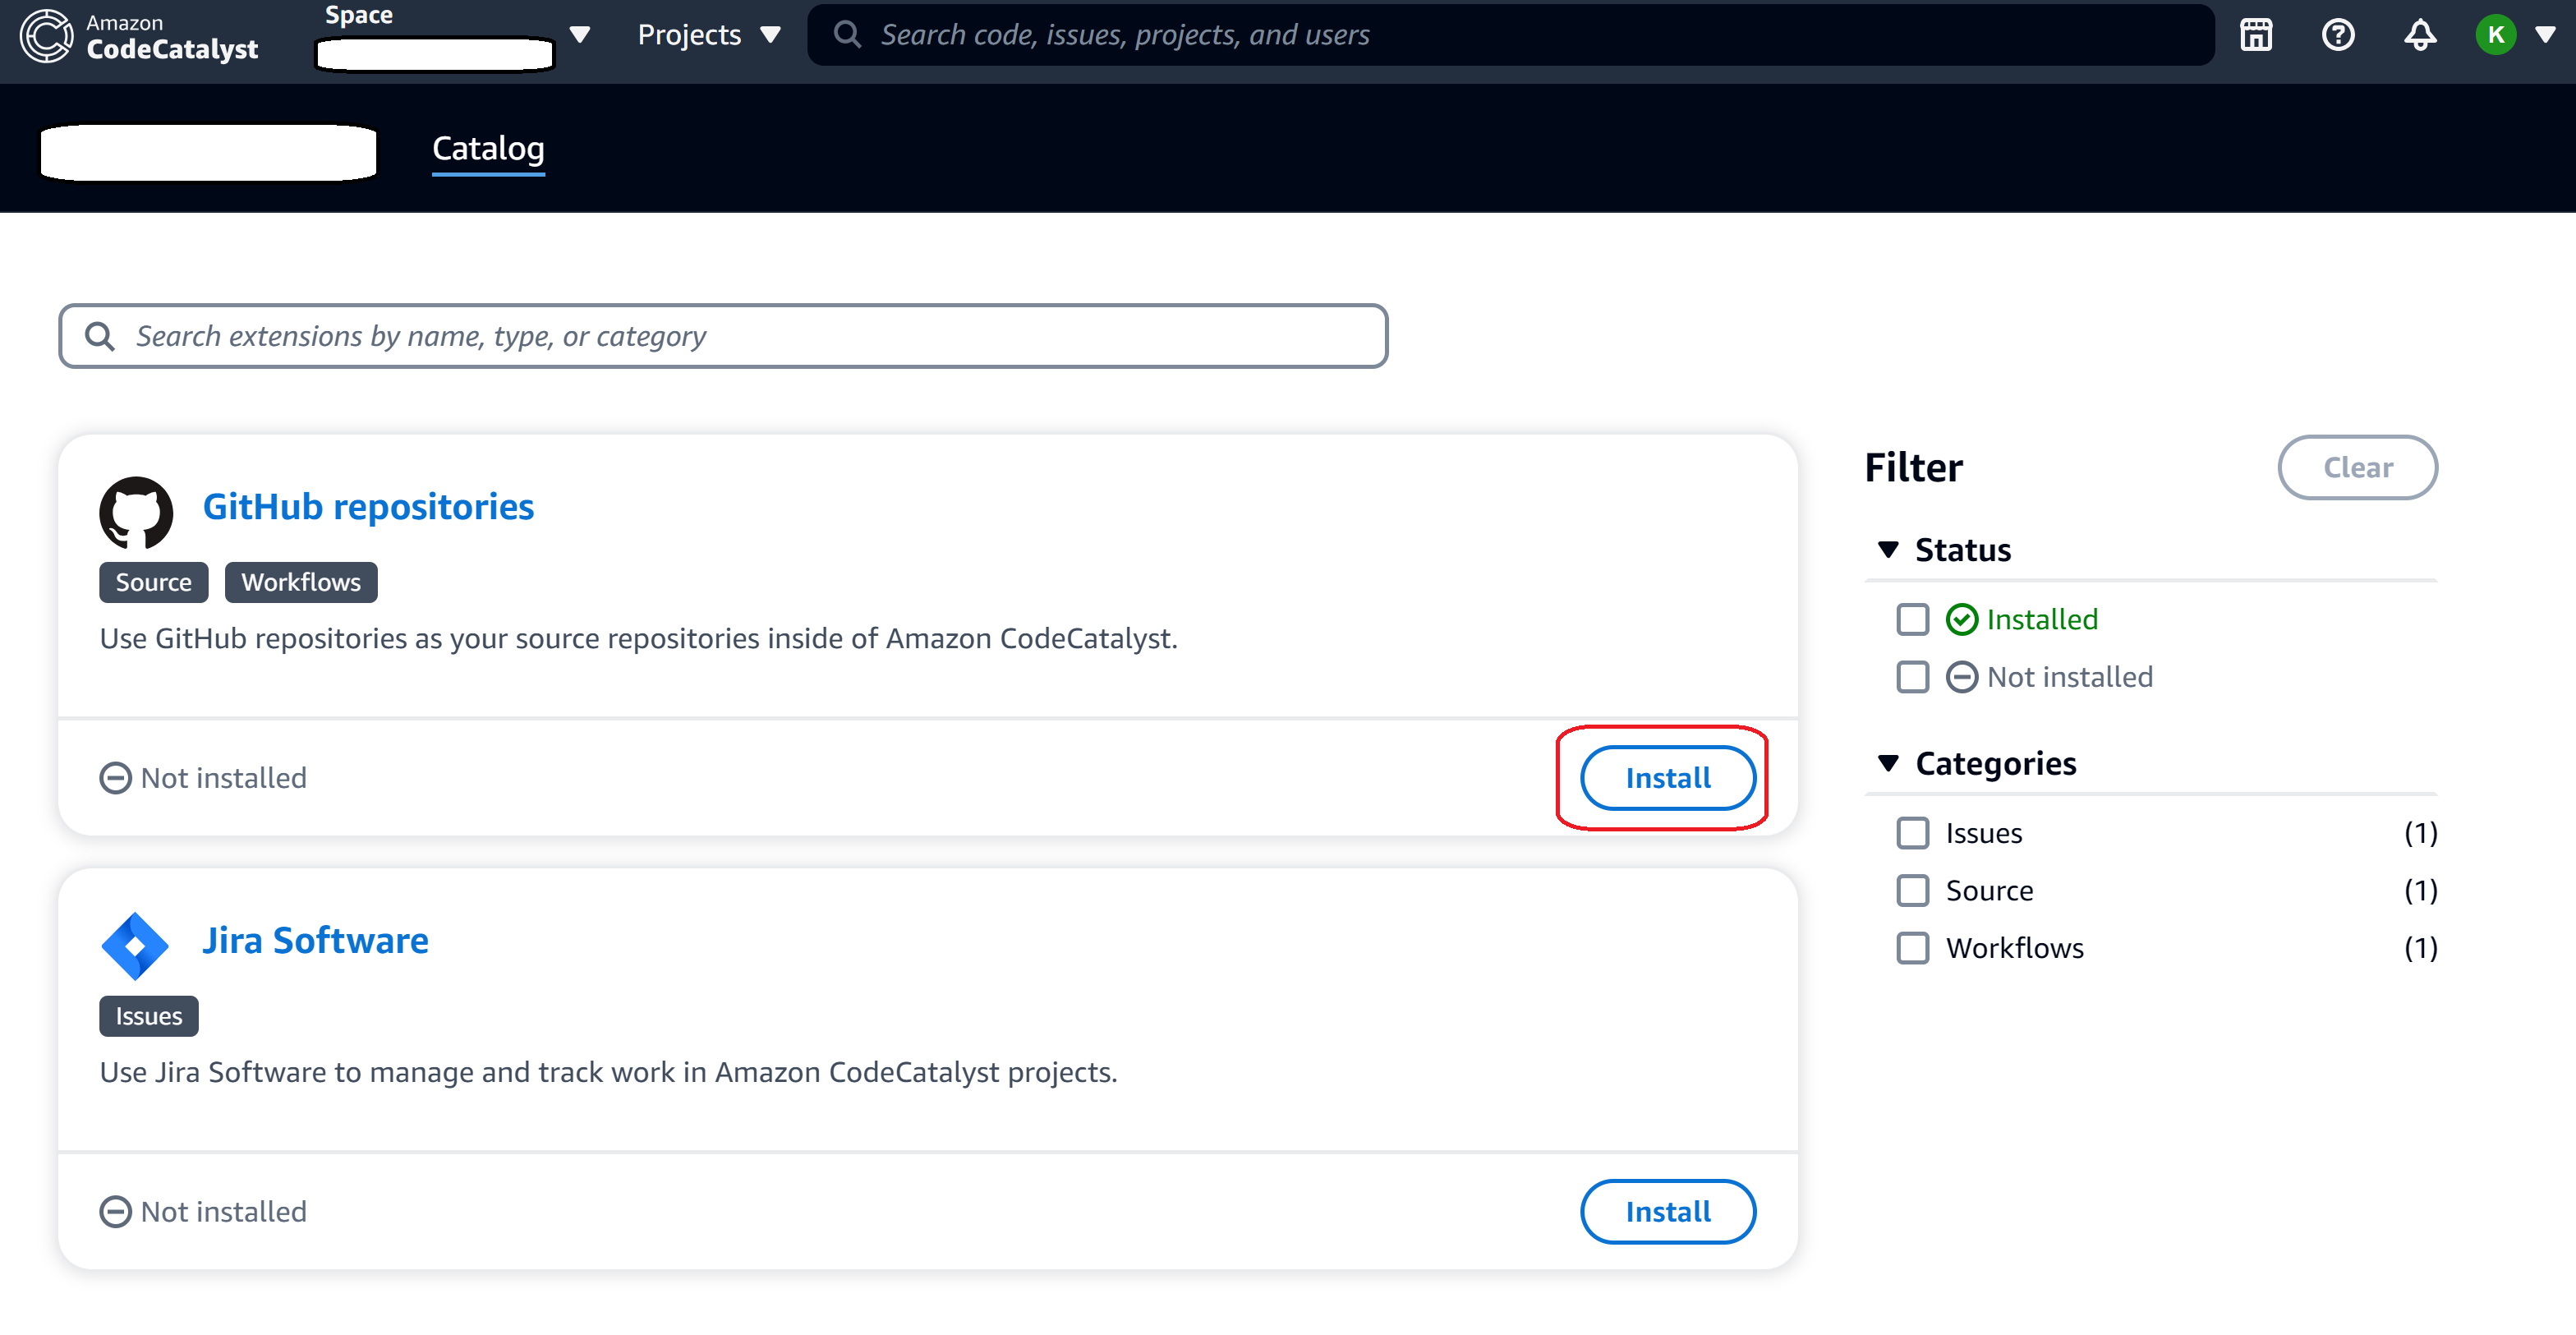Open notifications via the bell icon
Image resolution: width=2576 pixels, height=1335 pixels.
tap(2421, 35)
